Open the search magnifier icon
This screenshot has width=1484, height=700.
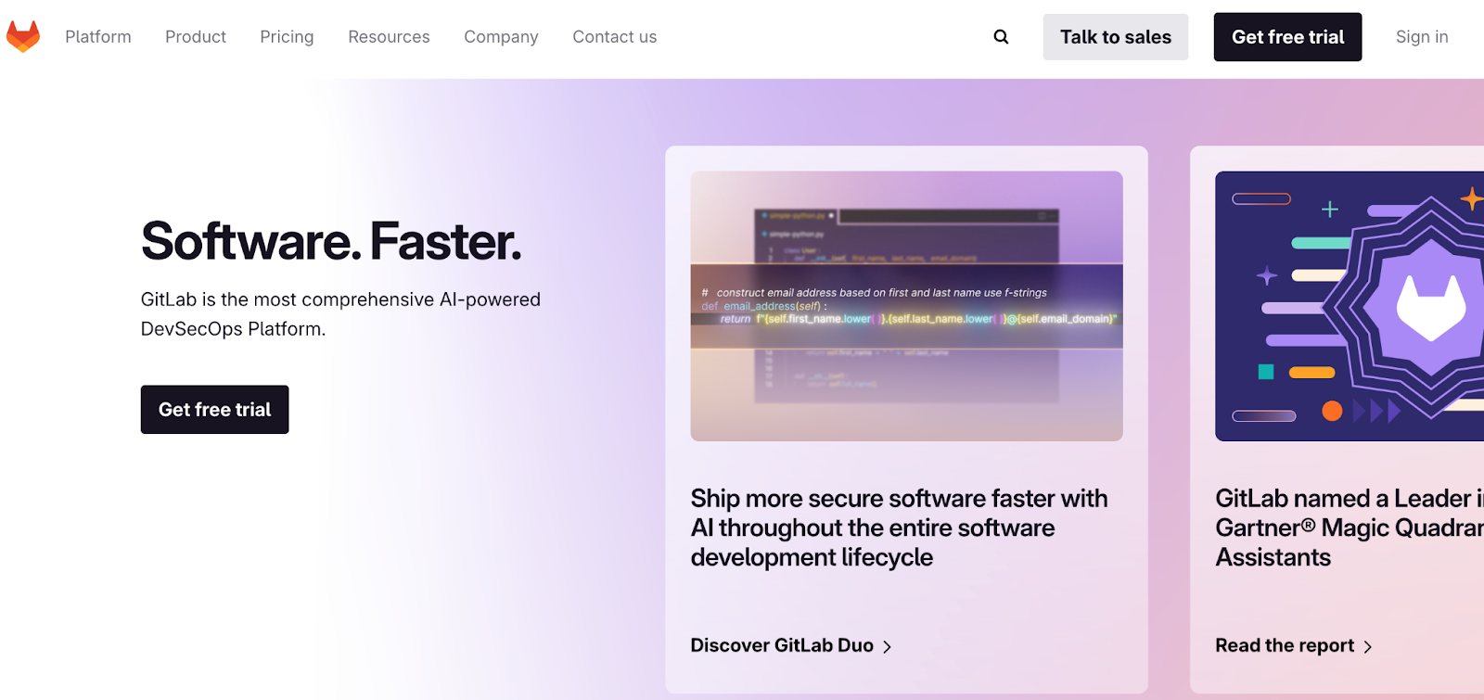tap(1001, 37)
